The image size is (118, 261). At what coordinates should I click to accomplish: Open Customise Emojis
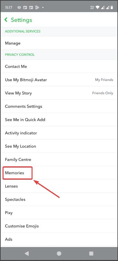(x=59, y=226)
